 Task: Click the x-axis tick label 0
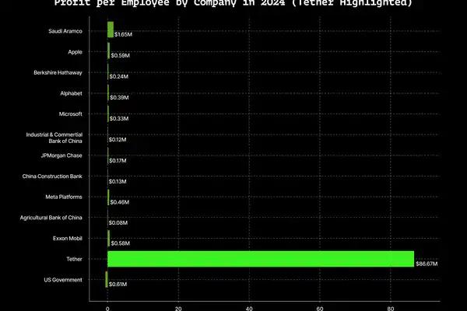click(x=107, y=309)
